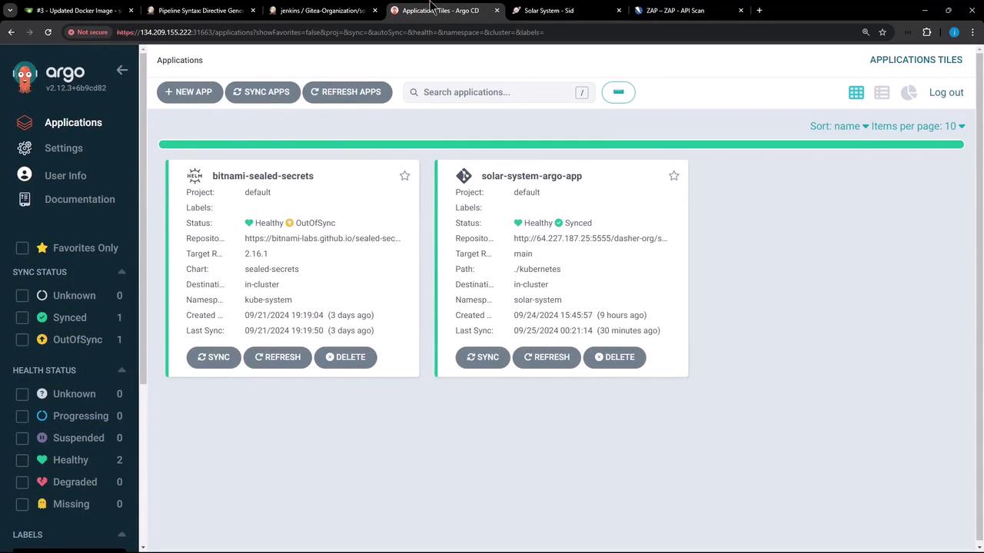
Task: Click the REFRESH APPS button
Action: pyautogui.click(x=347, y=92)
